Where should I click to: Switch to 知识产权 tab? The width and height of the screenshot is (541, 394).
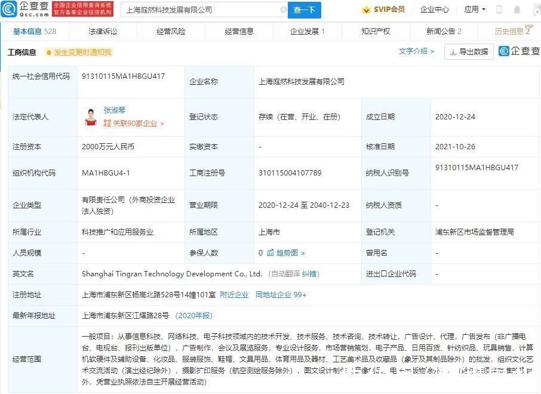pyautogui.click(x=376, y=32)
